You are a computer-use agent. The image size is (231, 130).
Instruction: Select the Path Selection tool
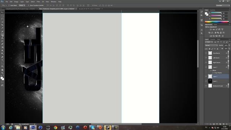click(x=2, y=64)
